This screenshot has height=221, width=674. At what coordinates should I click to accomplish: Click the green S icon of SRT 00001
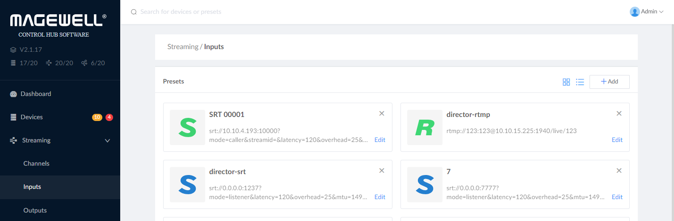click(x=187, y=127)
